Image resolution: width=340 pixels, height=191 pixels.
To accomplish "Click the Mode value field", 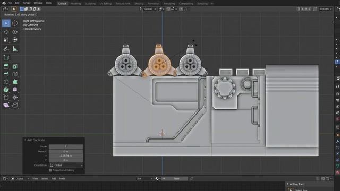I will click(66, 146).
